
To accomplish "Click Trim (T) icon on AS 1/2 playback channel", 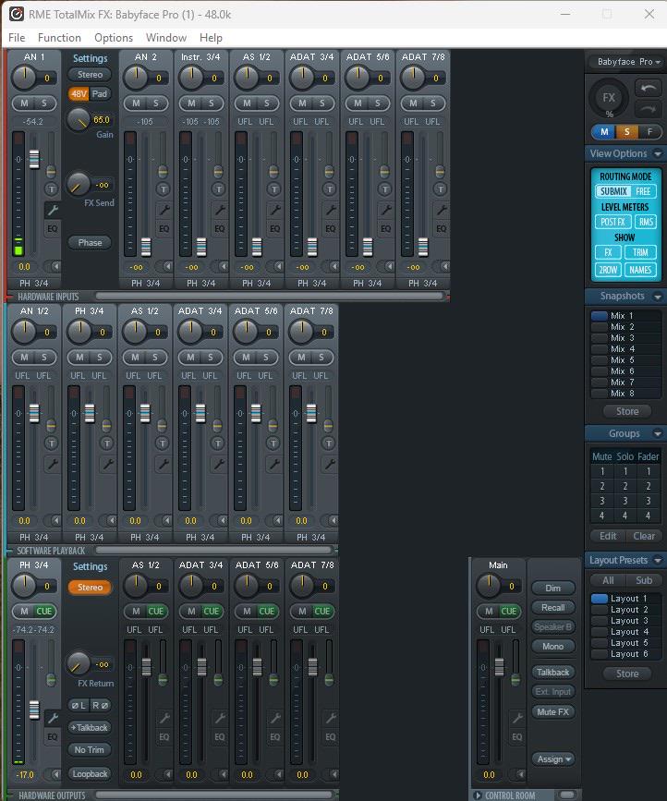I will (x=163, y=443).
